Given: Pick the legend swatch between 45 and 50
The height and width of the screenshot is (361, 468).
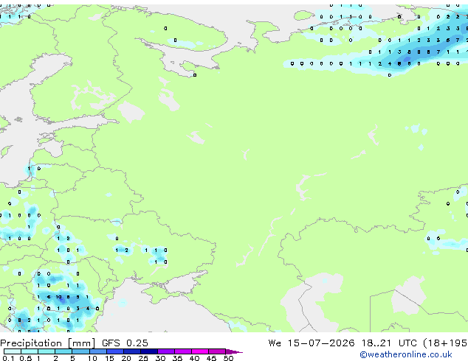Looking at the screenshot, I should (x=217, y=351).
